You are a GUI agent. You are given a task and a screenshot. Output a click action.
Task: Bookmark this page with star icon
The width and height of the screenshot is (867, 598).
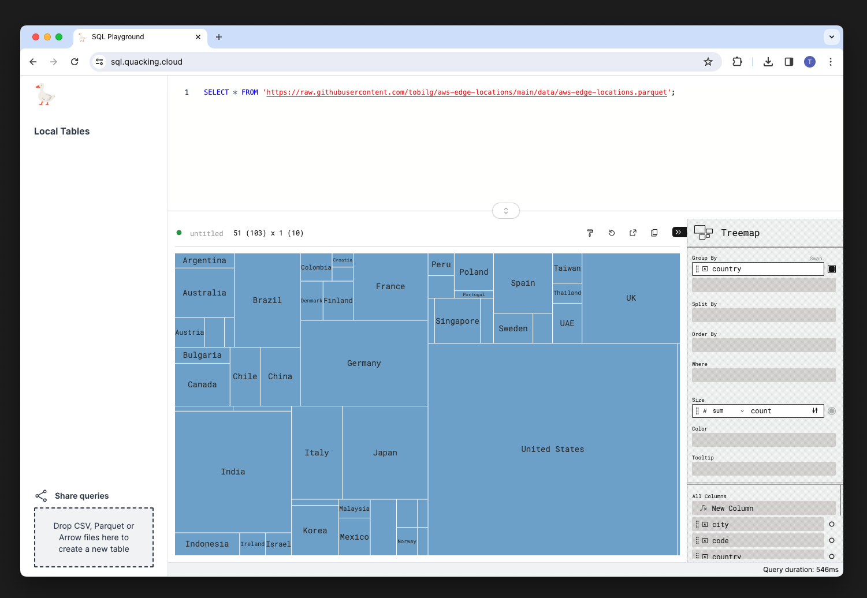tap(708, 62)
